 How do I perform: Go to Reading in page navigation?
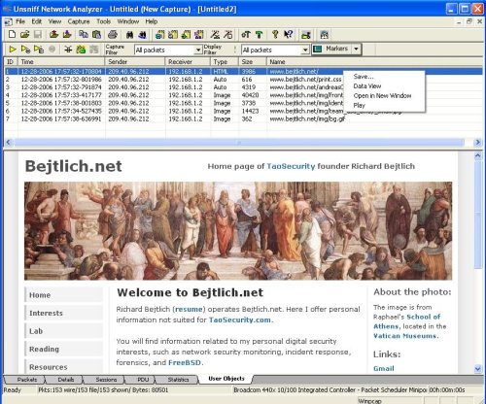pyautogui.click(x=63, y=349)
